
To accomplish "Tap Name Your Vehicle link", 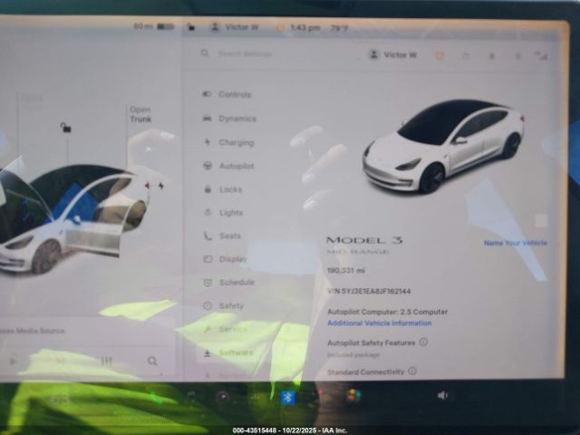I will tap(515, 243).
